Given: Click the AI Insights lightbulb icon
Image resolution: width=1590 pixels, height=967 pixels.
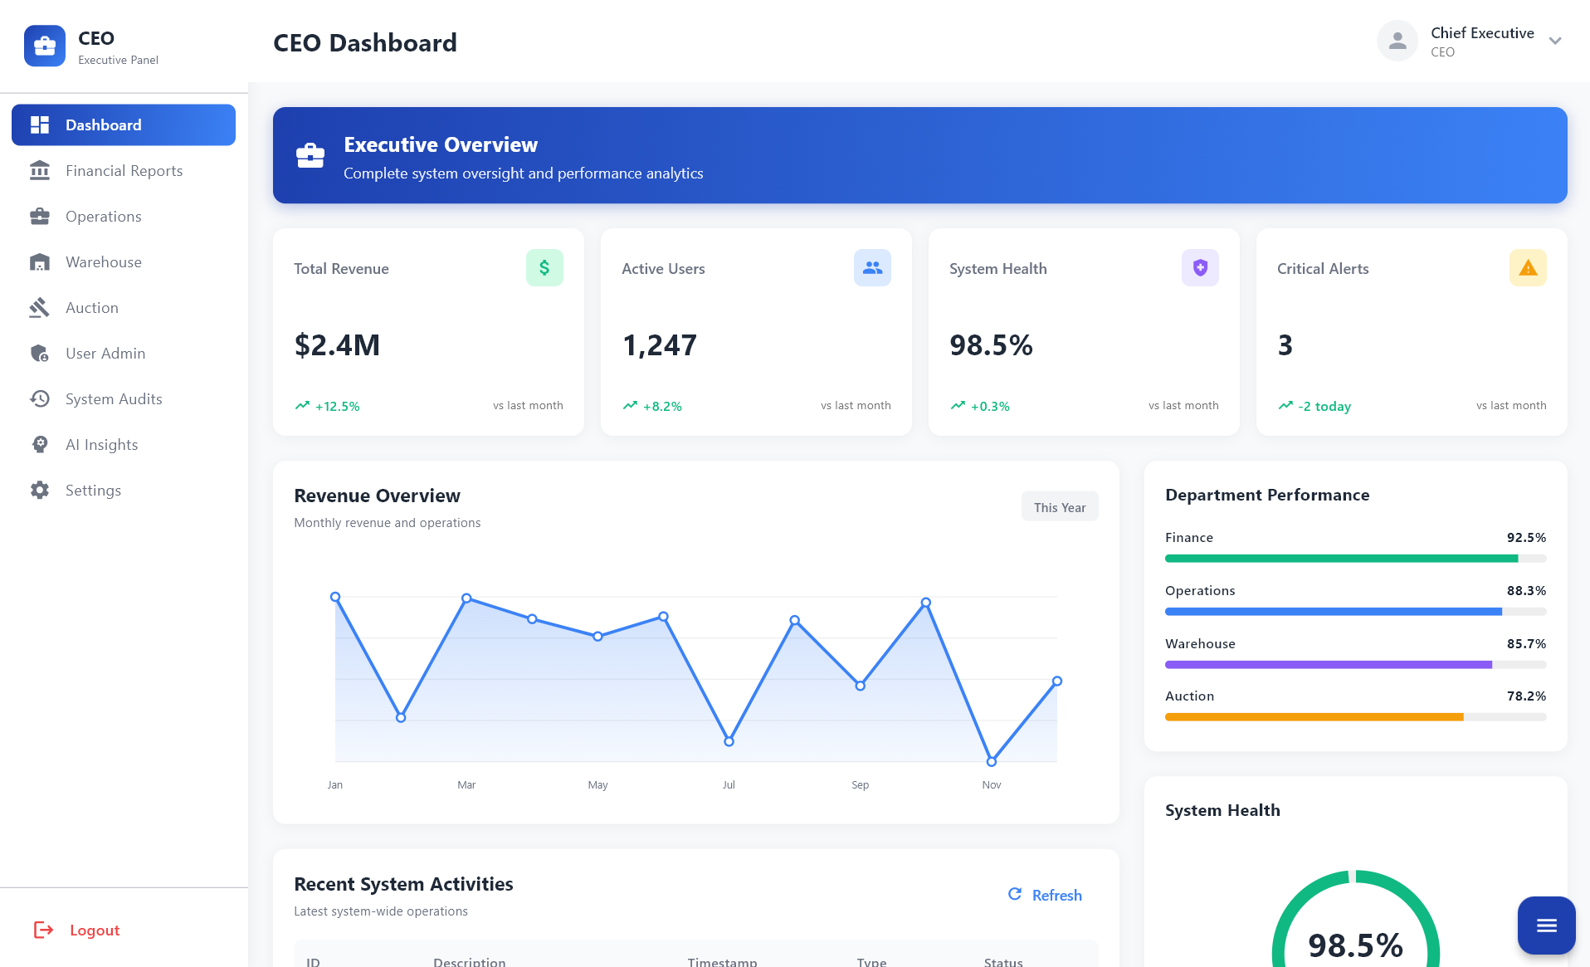Looking at the screenshot, I should pos(39,444).
